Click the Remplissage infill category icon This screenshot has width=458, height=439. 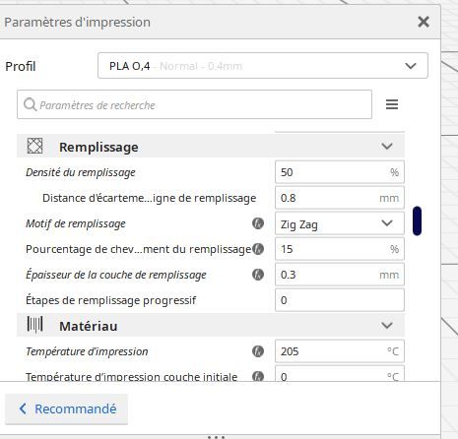coord(34,146)
